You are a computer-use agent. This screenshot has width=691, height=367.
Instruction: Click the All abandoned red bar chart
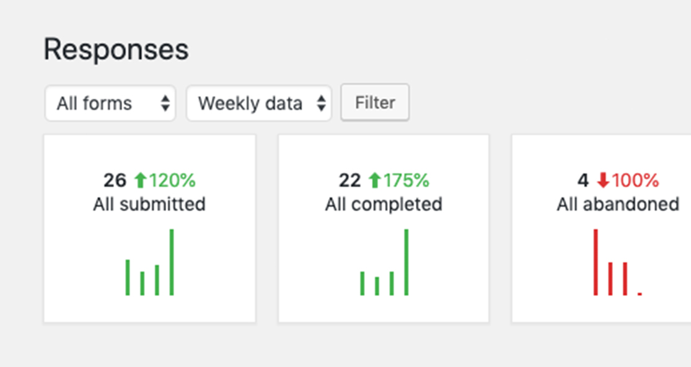[617, 263]
